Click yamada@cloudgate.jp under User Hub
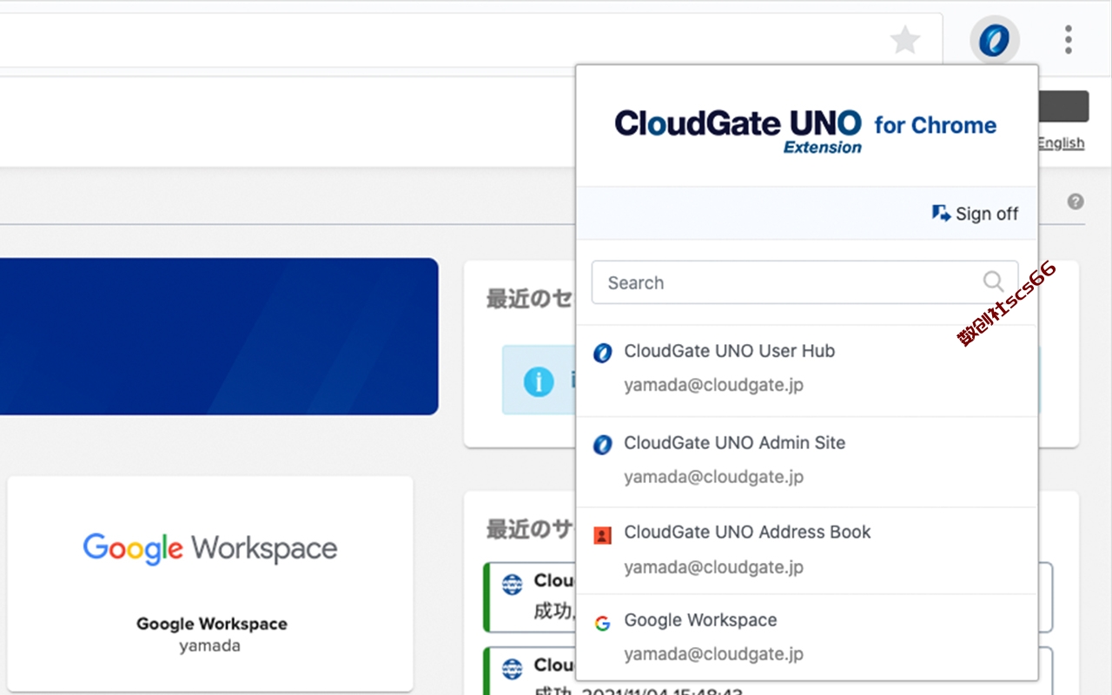The image size is (1112, 695). point(713,385)
